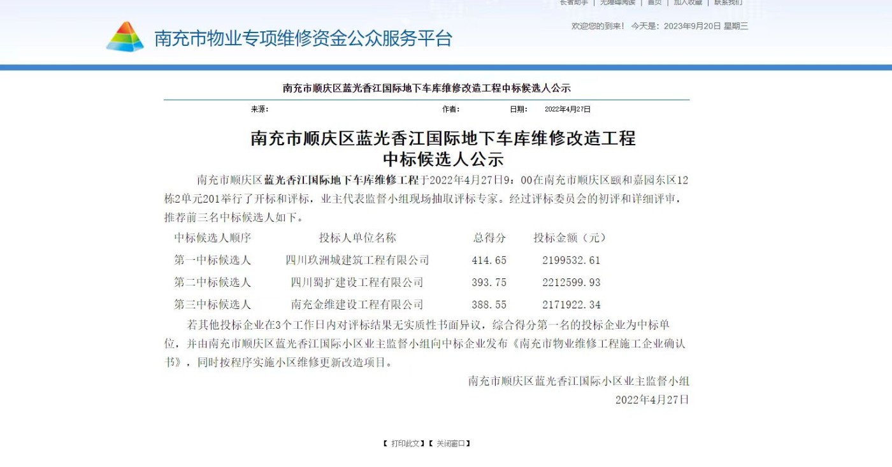Open 无障碍阅读 link in top bar
Image resolution: width=892 pixels, height=467 pixels.
pos(618,3)
